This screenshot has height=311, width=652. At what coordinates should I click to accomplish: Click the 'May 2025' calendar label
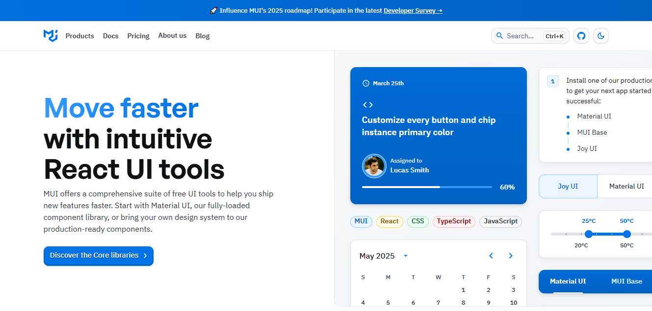click(x=377, y=256)
